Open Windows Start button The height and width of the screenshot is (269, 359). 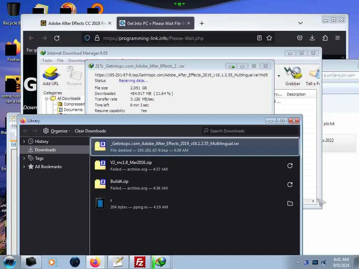pyautogui.click(x=9, y=262)
